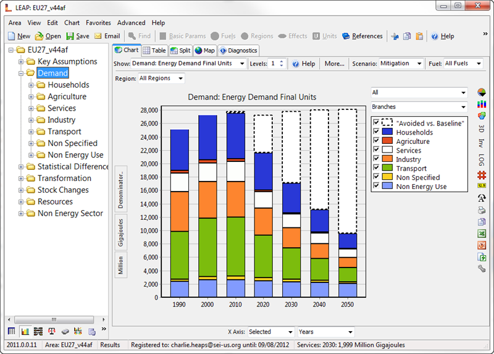
Task: Open the References toolbar button
Action: [x=362, y=36]
